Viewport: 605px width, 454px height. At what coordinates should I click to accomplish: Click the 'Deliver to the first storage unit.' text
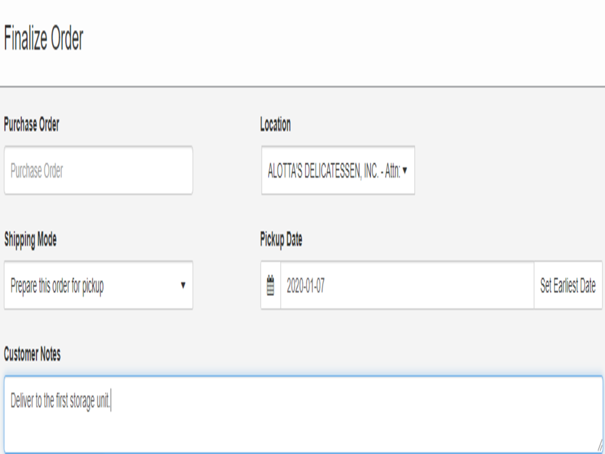point(60,401)
